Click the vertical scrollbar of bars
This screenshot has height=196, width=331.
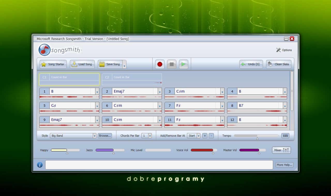click(x=292, y=91)
